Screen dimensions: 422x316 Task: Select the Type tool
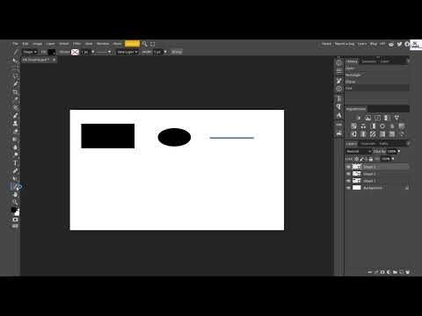tap(15, 163)
